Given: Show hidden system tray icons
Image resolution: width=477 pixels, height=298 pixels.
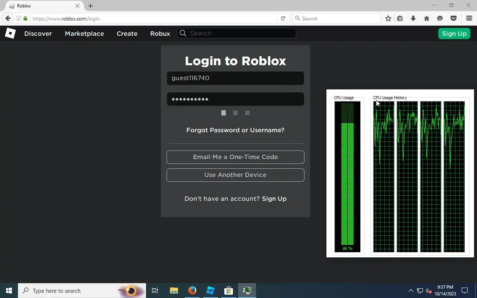Looking at the screenshot, I should pos(411,291).
